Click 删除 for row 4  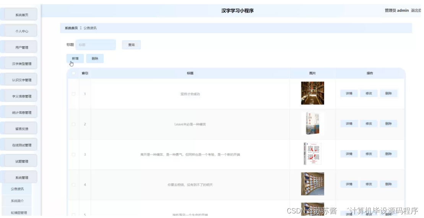(x=388, y=184)
